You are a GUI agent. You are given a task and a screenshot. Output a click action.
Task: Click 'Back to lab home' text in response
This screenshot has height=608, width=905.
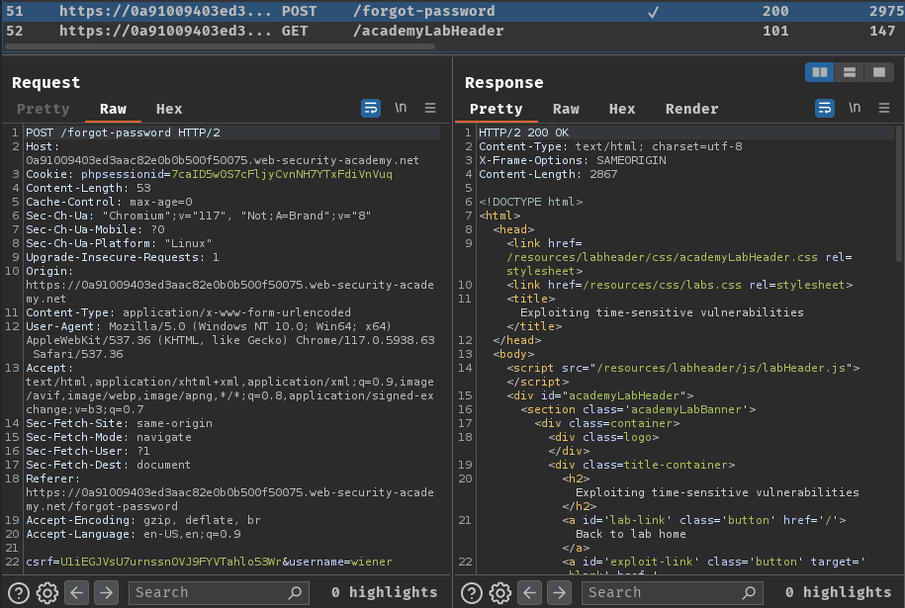(x=631, y=534)
